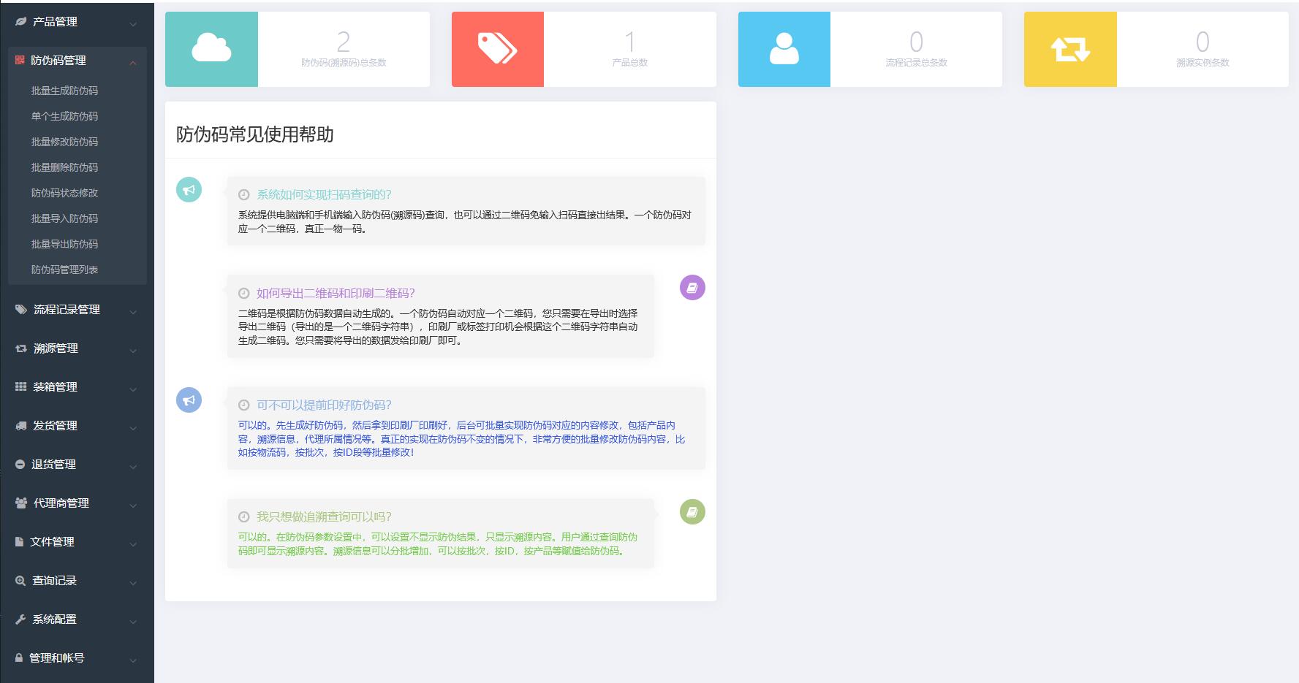Click the 如何导出二维码和印刷二维码? title

(336, 293)
